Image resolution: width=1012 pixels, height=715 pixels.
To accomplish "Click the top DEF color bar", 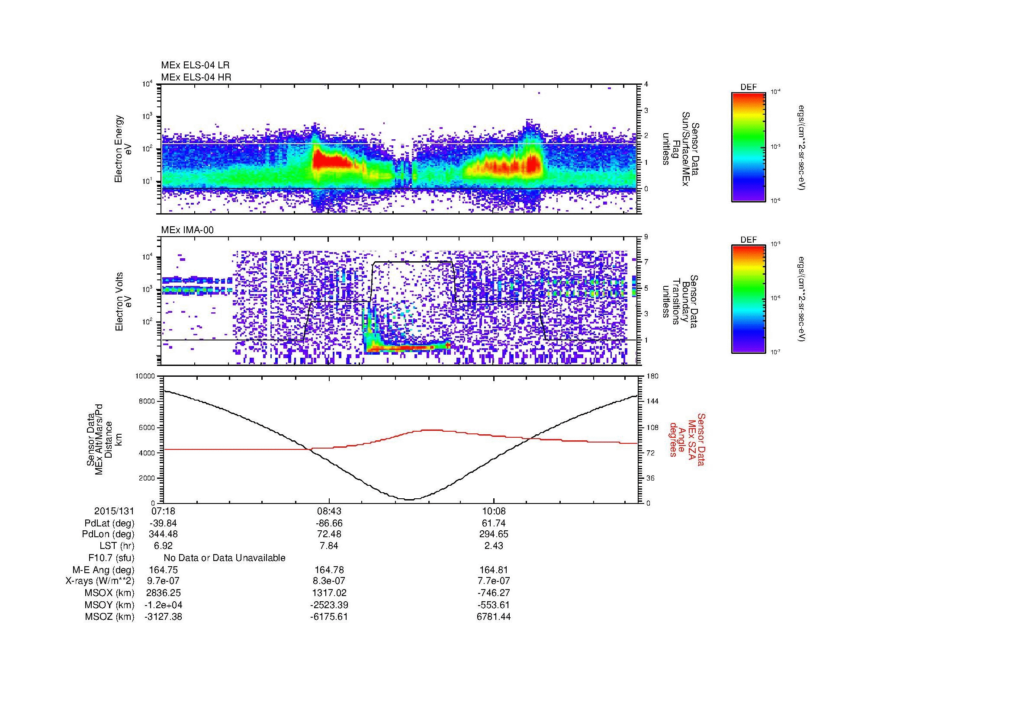I will click(x=749, y=147).
